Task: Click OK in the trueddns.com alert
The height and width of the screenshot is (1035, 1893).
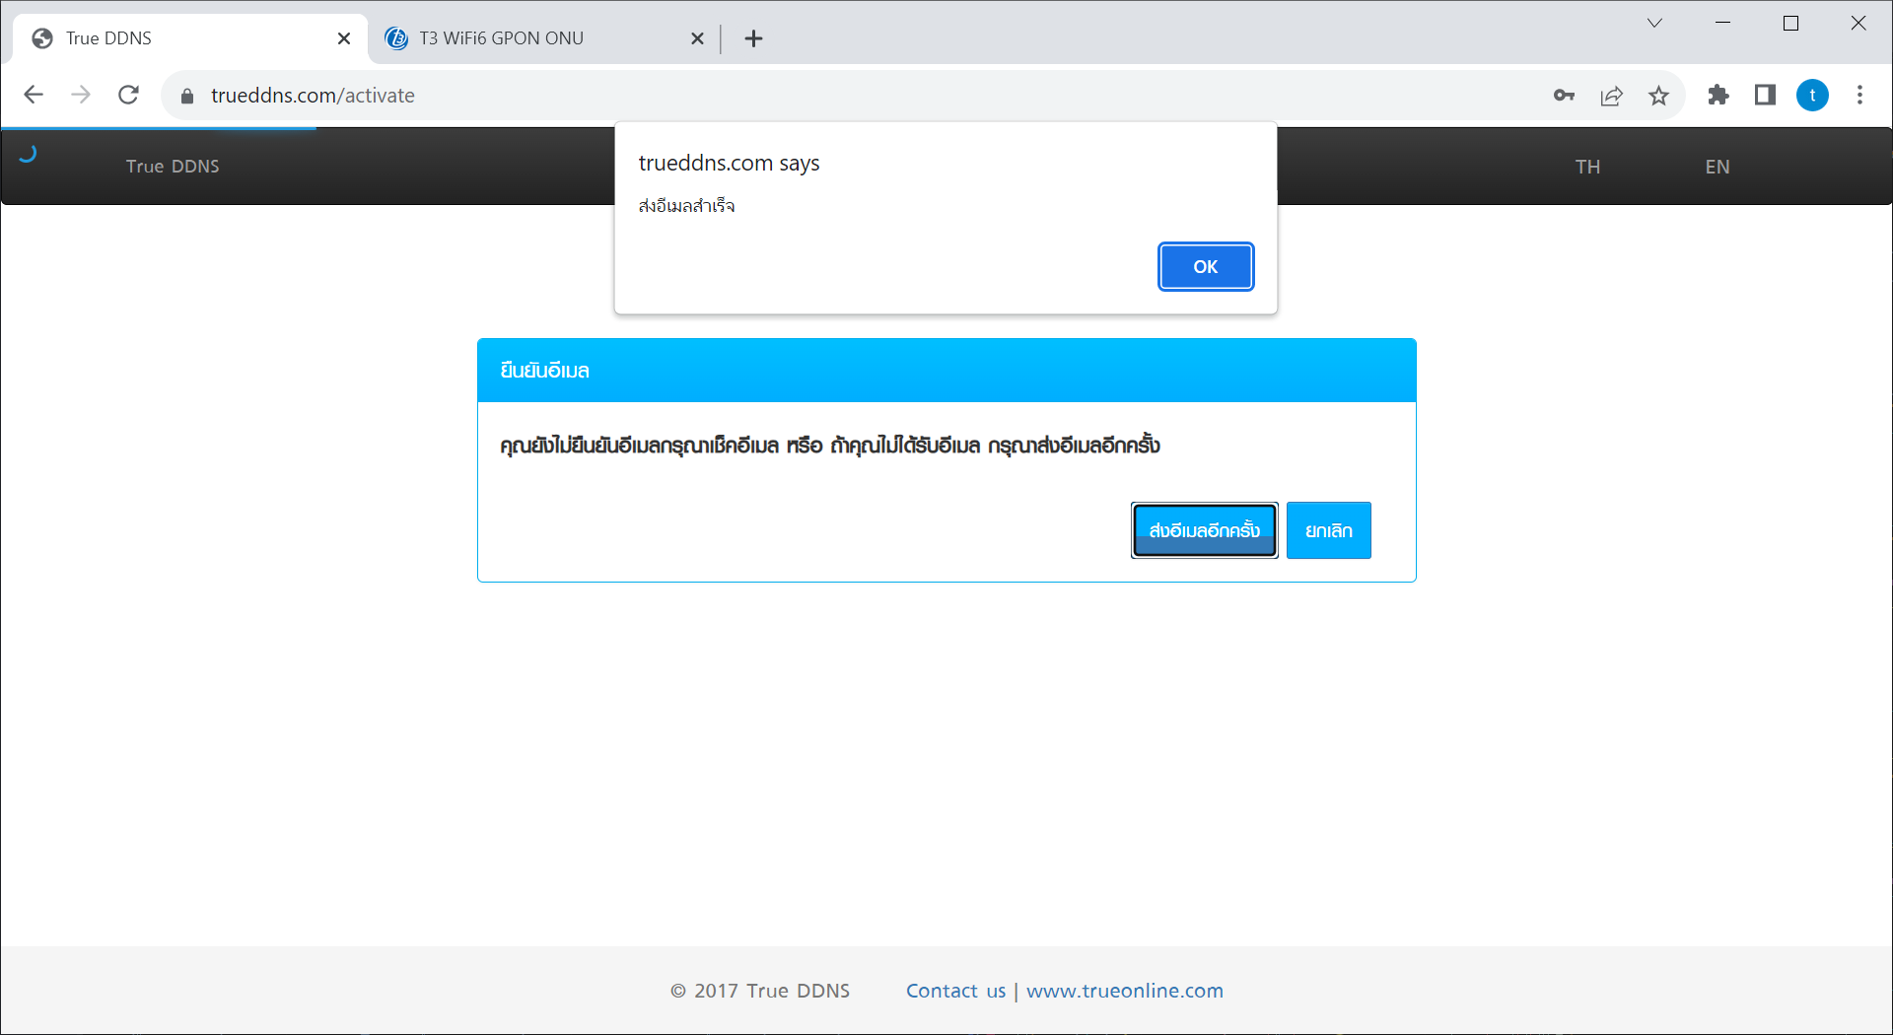Action: point(1205,266)
